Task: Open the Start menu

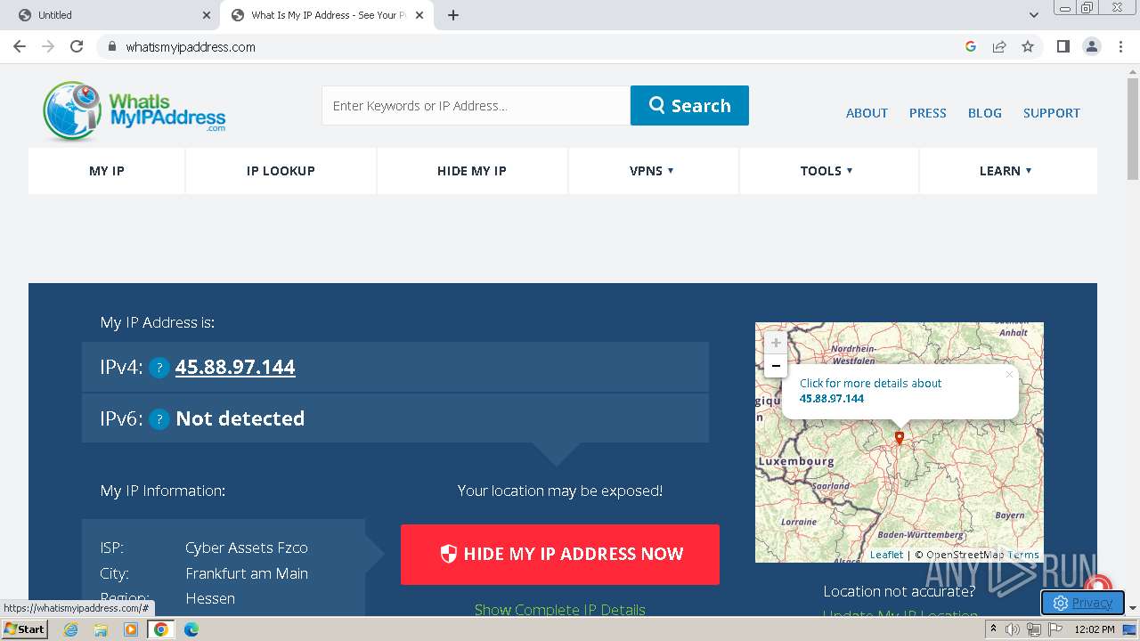Action: click(25, 629)
